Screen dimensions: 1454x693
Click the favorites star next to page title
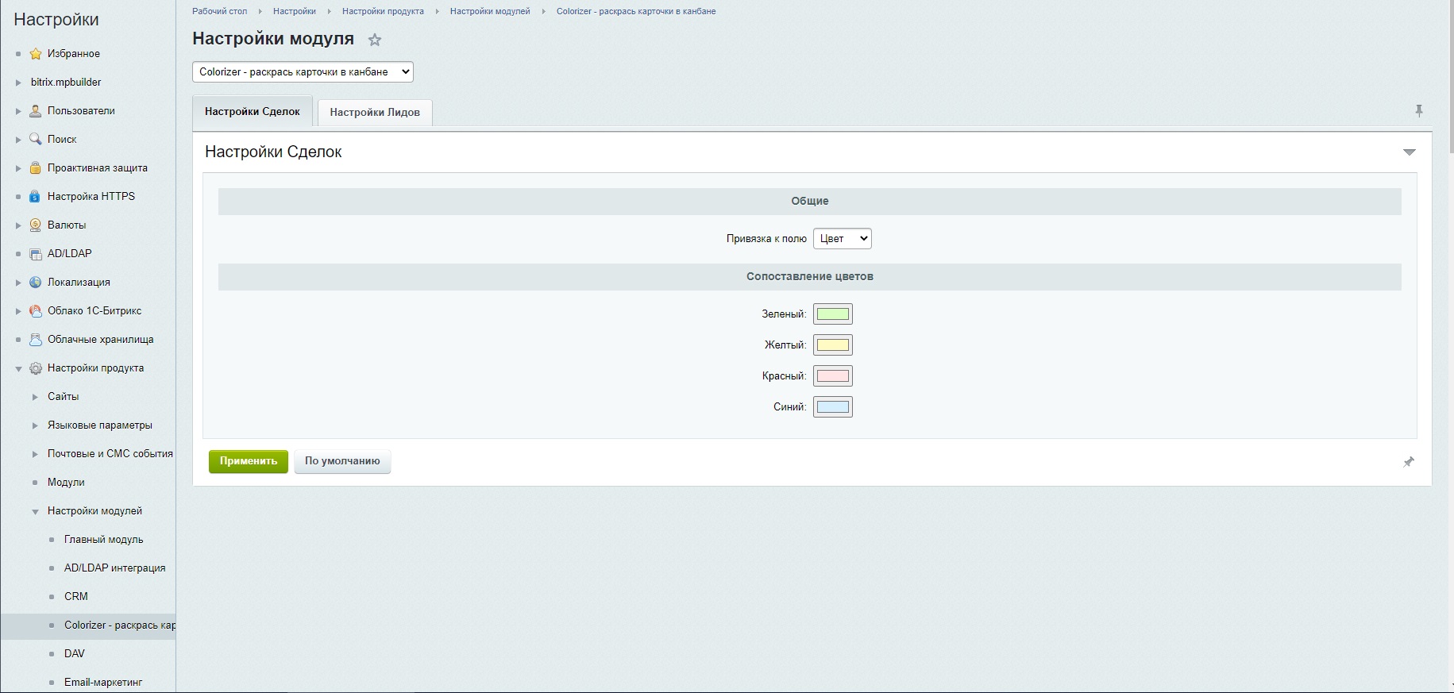(x=375, y=40)
